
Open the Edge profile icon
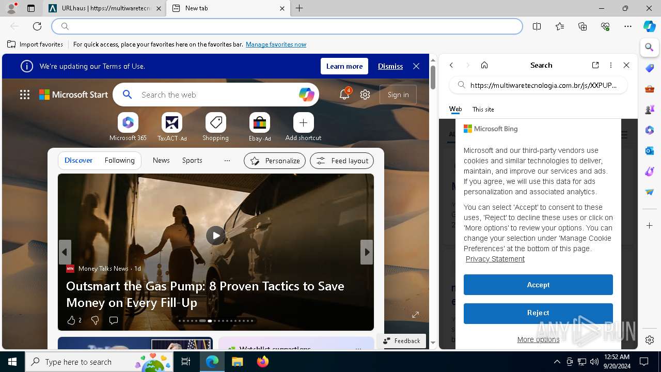coord(11,8)
